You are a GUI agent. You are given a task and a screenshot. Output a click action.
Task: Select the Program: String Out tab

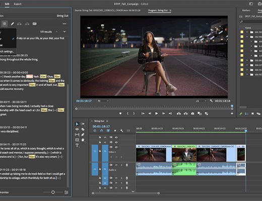coord(158,11)
